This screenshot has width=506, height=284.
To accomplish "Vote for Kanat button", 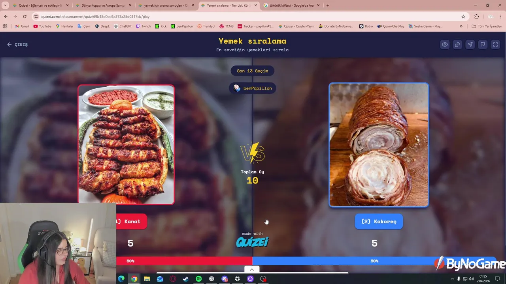I will click(131, 221).
